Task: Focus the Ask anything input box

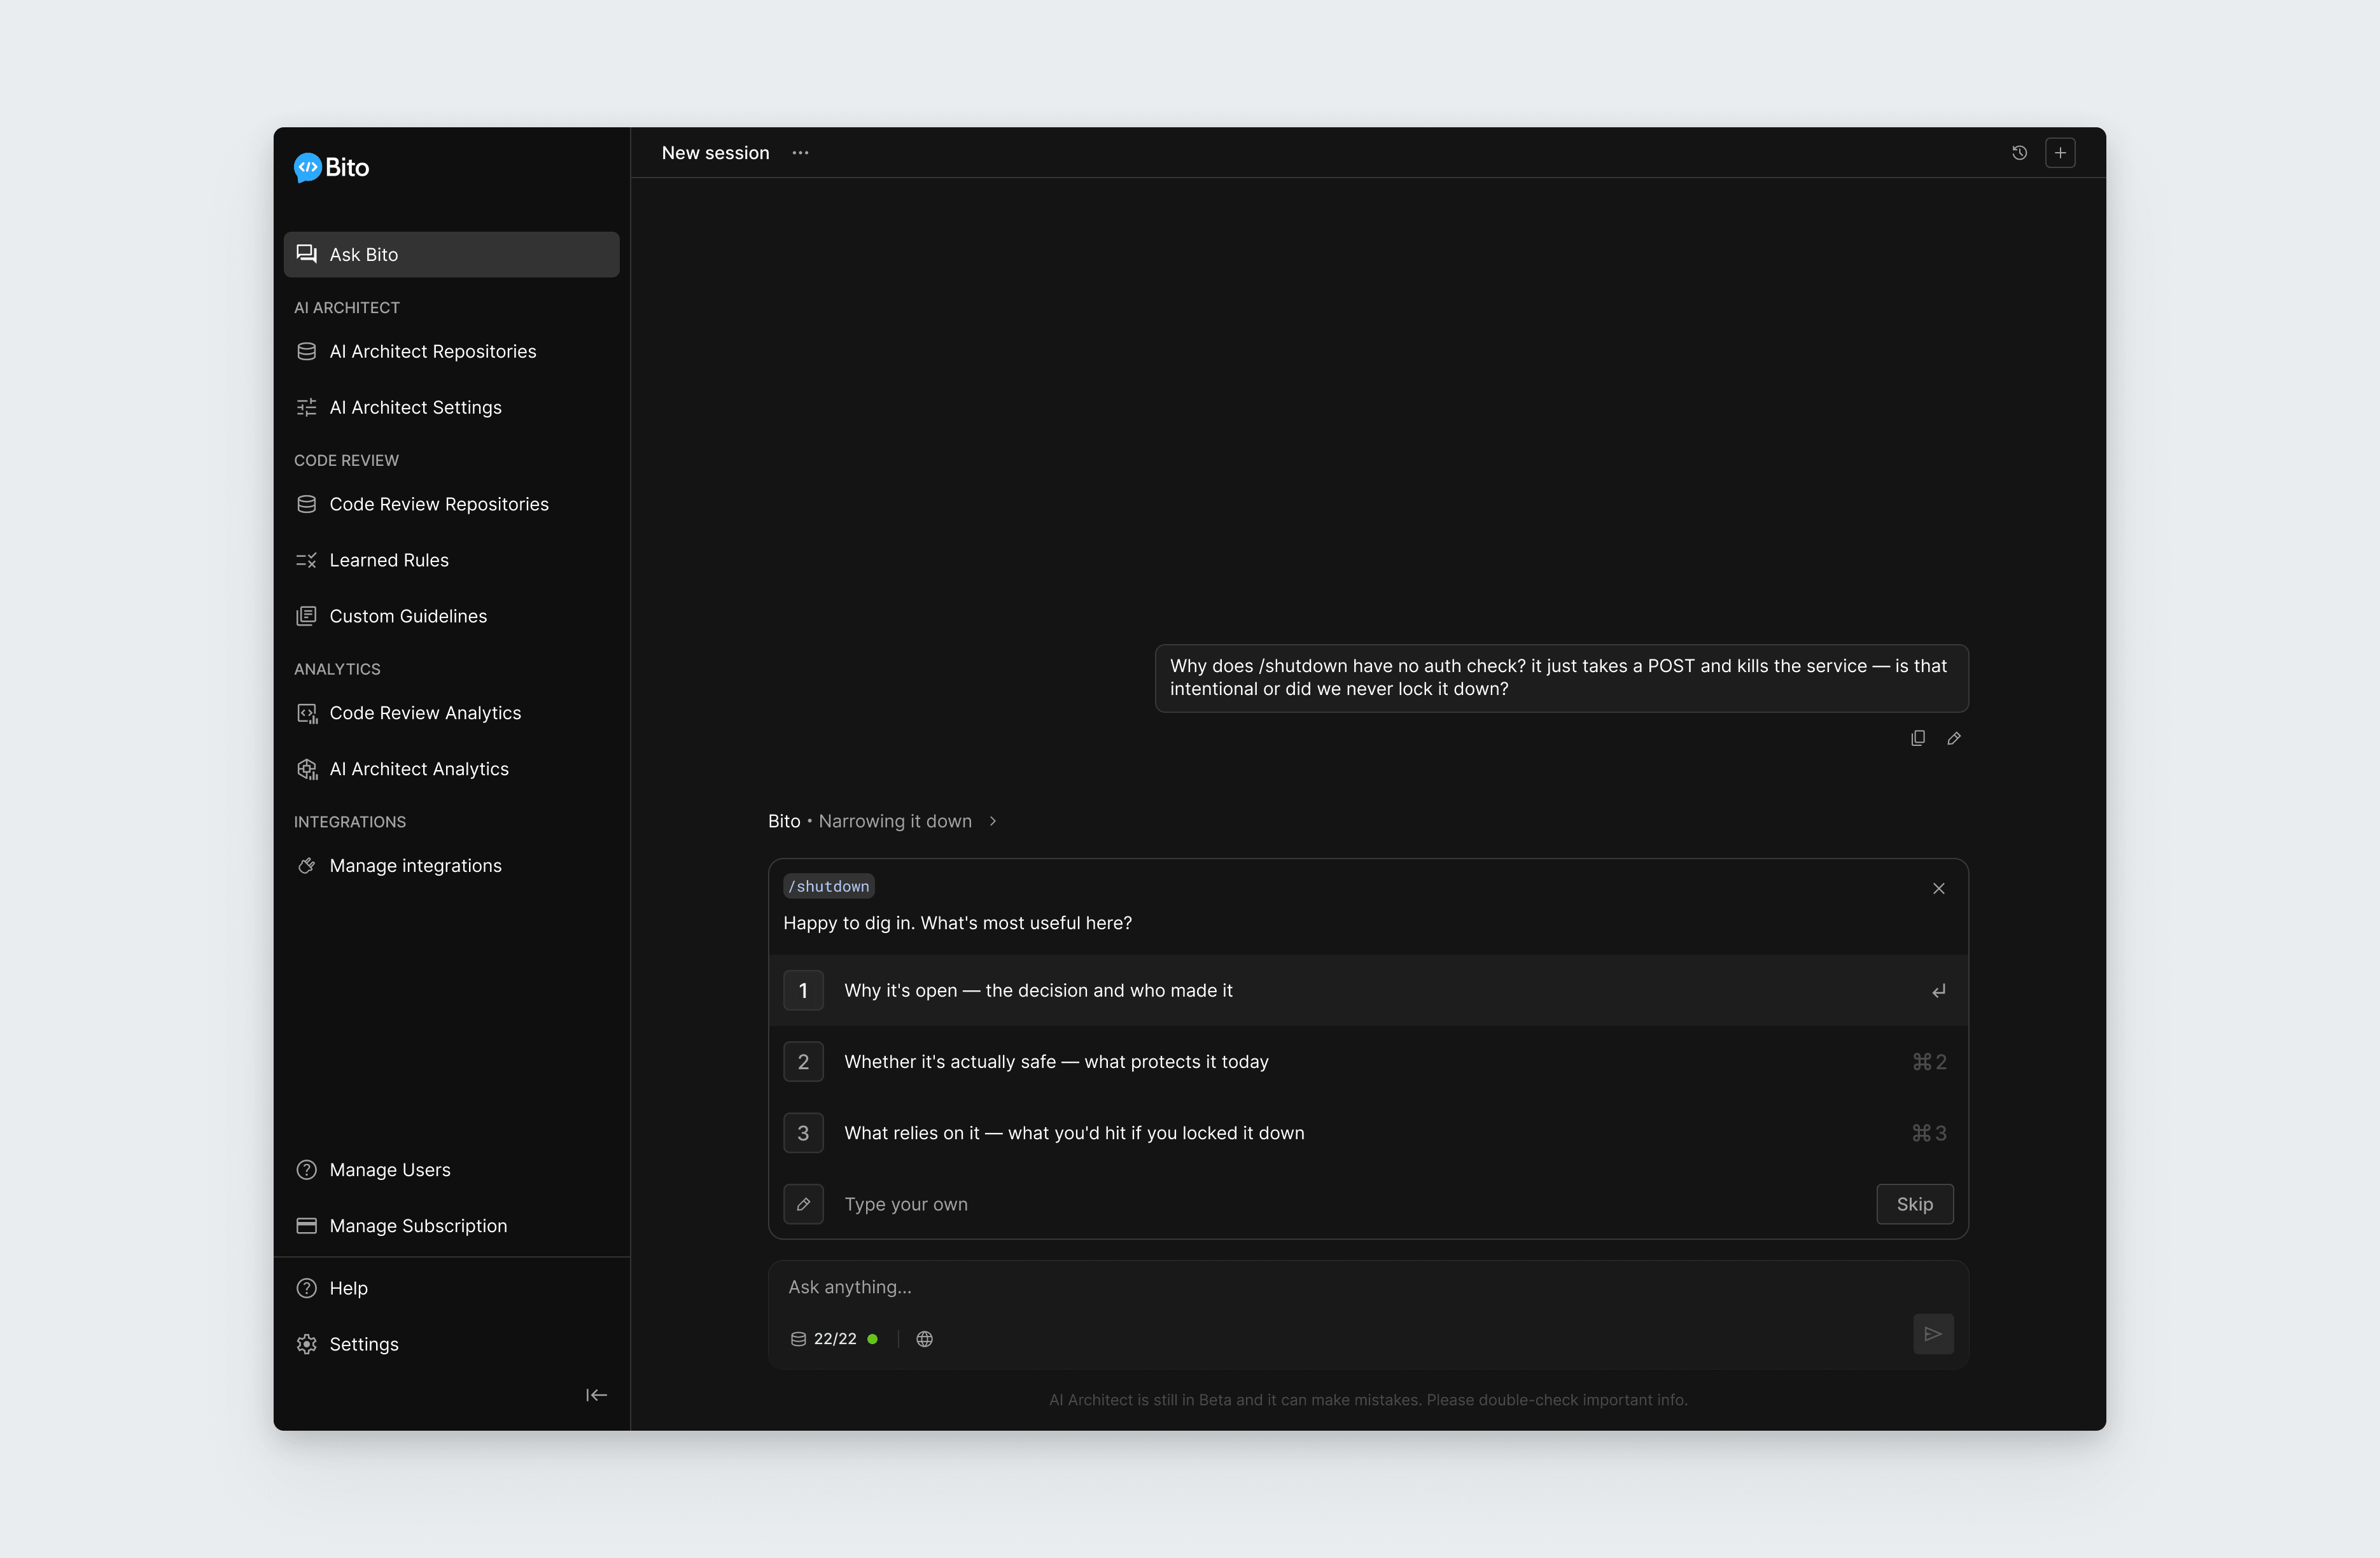Action: [1368, 1287]
